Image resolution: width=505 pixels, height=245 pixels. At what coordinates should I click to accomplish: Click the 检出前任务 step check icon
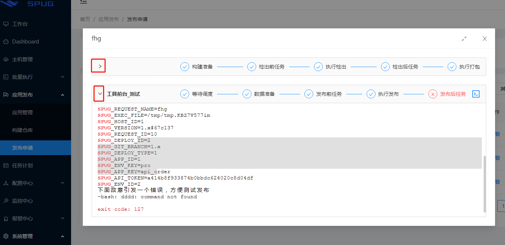point(251,67)
